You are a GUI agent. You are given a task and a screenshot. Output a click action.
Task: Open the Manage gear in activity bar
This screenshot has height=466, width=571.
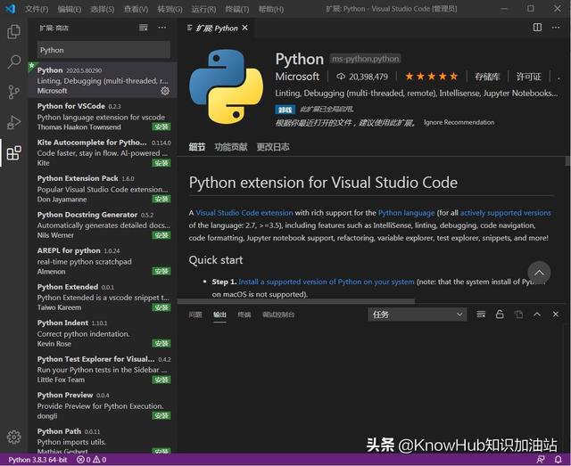[14, 437]
